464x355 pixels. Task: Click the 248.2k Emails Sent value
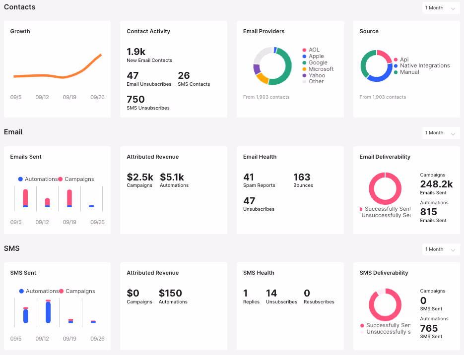coord(437,184)
